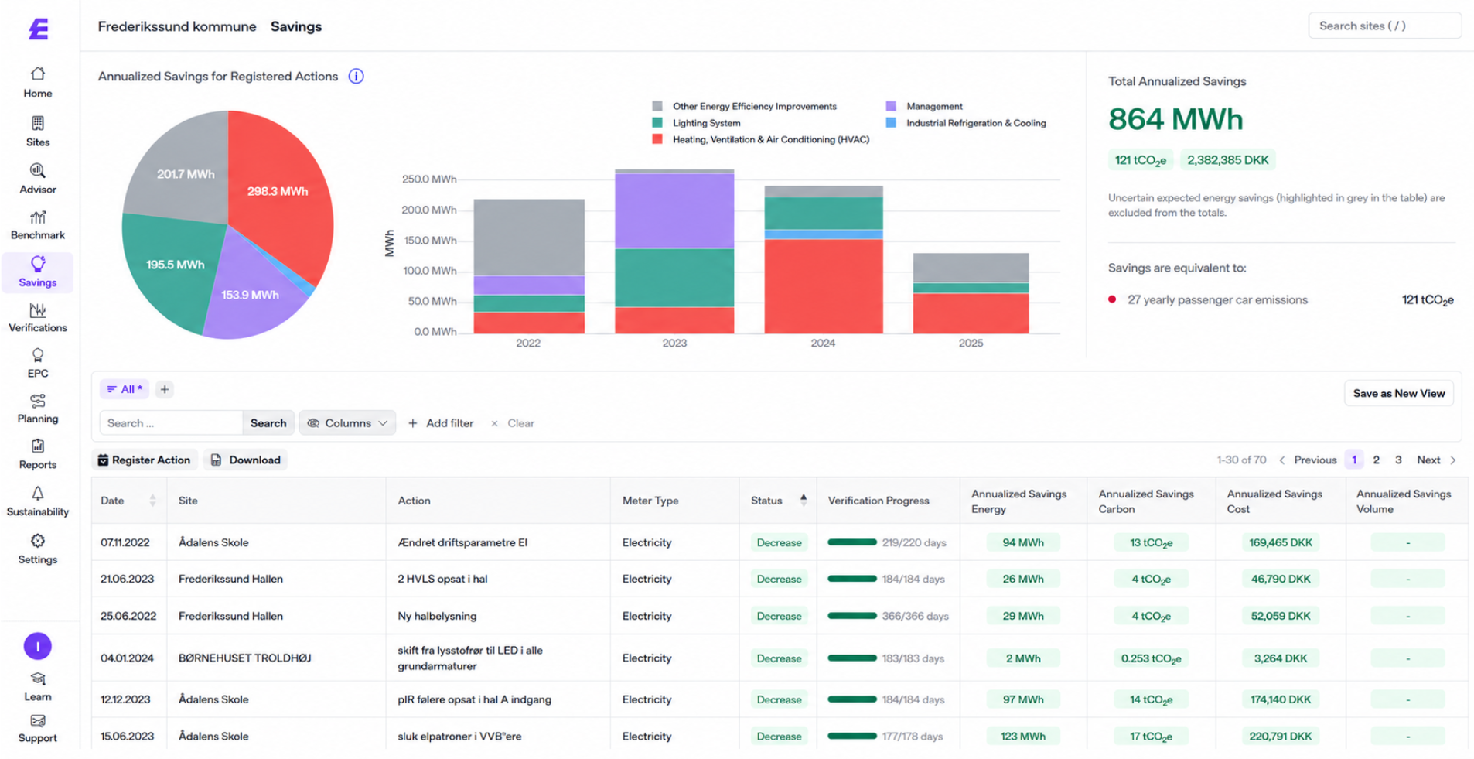The image size is (1474, 759).
Task: Toggle the HVAC legend entry
Action: (761, 140)
